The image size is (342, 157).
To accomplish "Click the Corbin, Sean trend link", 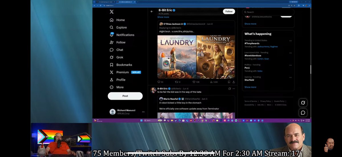I will pyautogui.click(x=263, y=59).
